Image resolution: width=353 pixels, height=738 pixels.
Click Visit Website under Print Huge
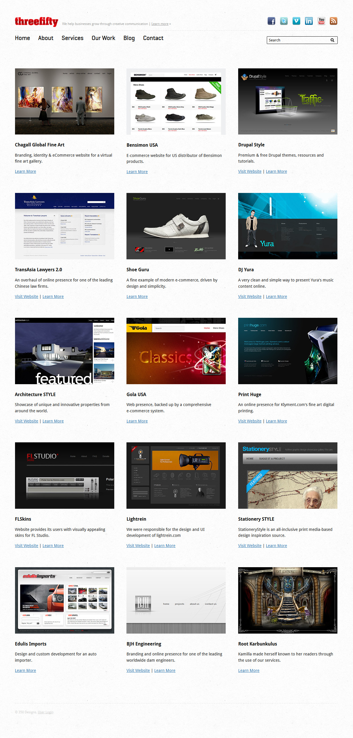(x=250, y=421)
